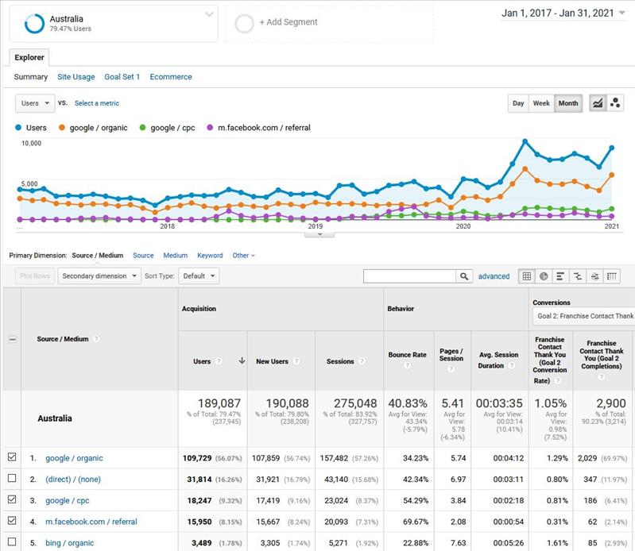The image size is (635, 551).
Task: Click help icon under Bounce Rate
Action: (407, 365)
